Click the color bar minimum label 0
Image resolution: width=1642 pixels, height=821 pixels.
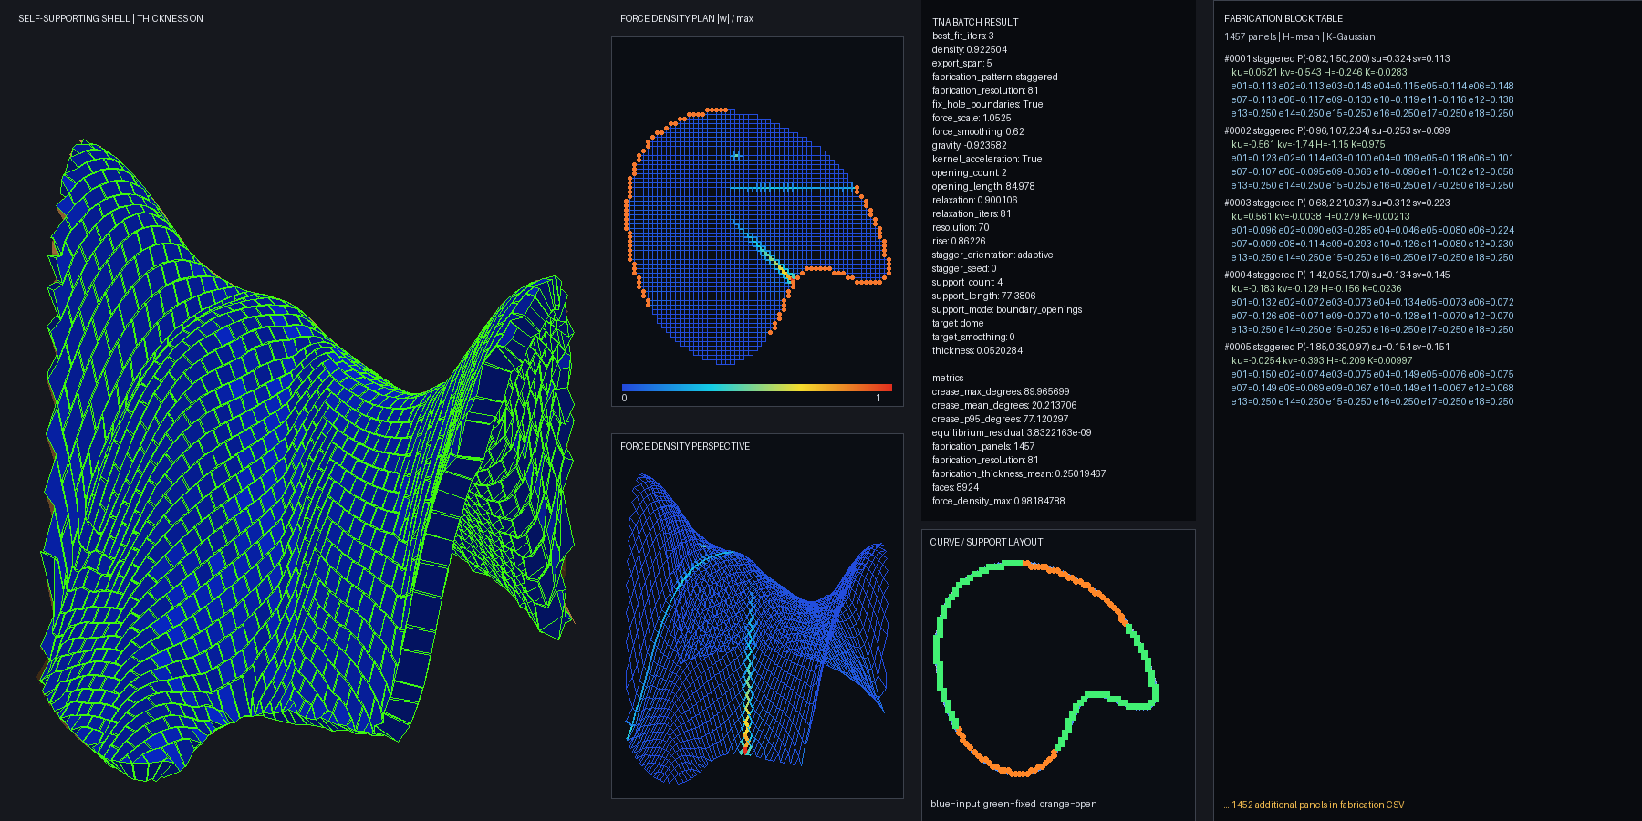[624, 398]
